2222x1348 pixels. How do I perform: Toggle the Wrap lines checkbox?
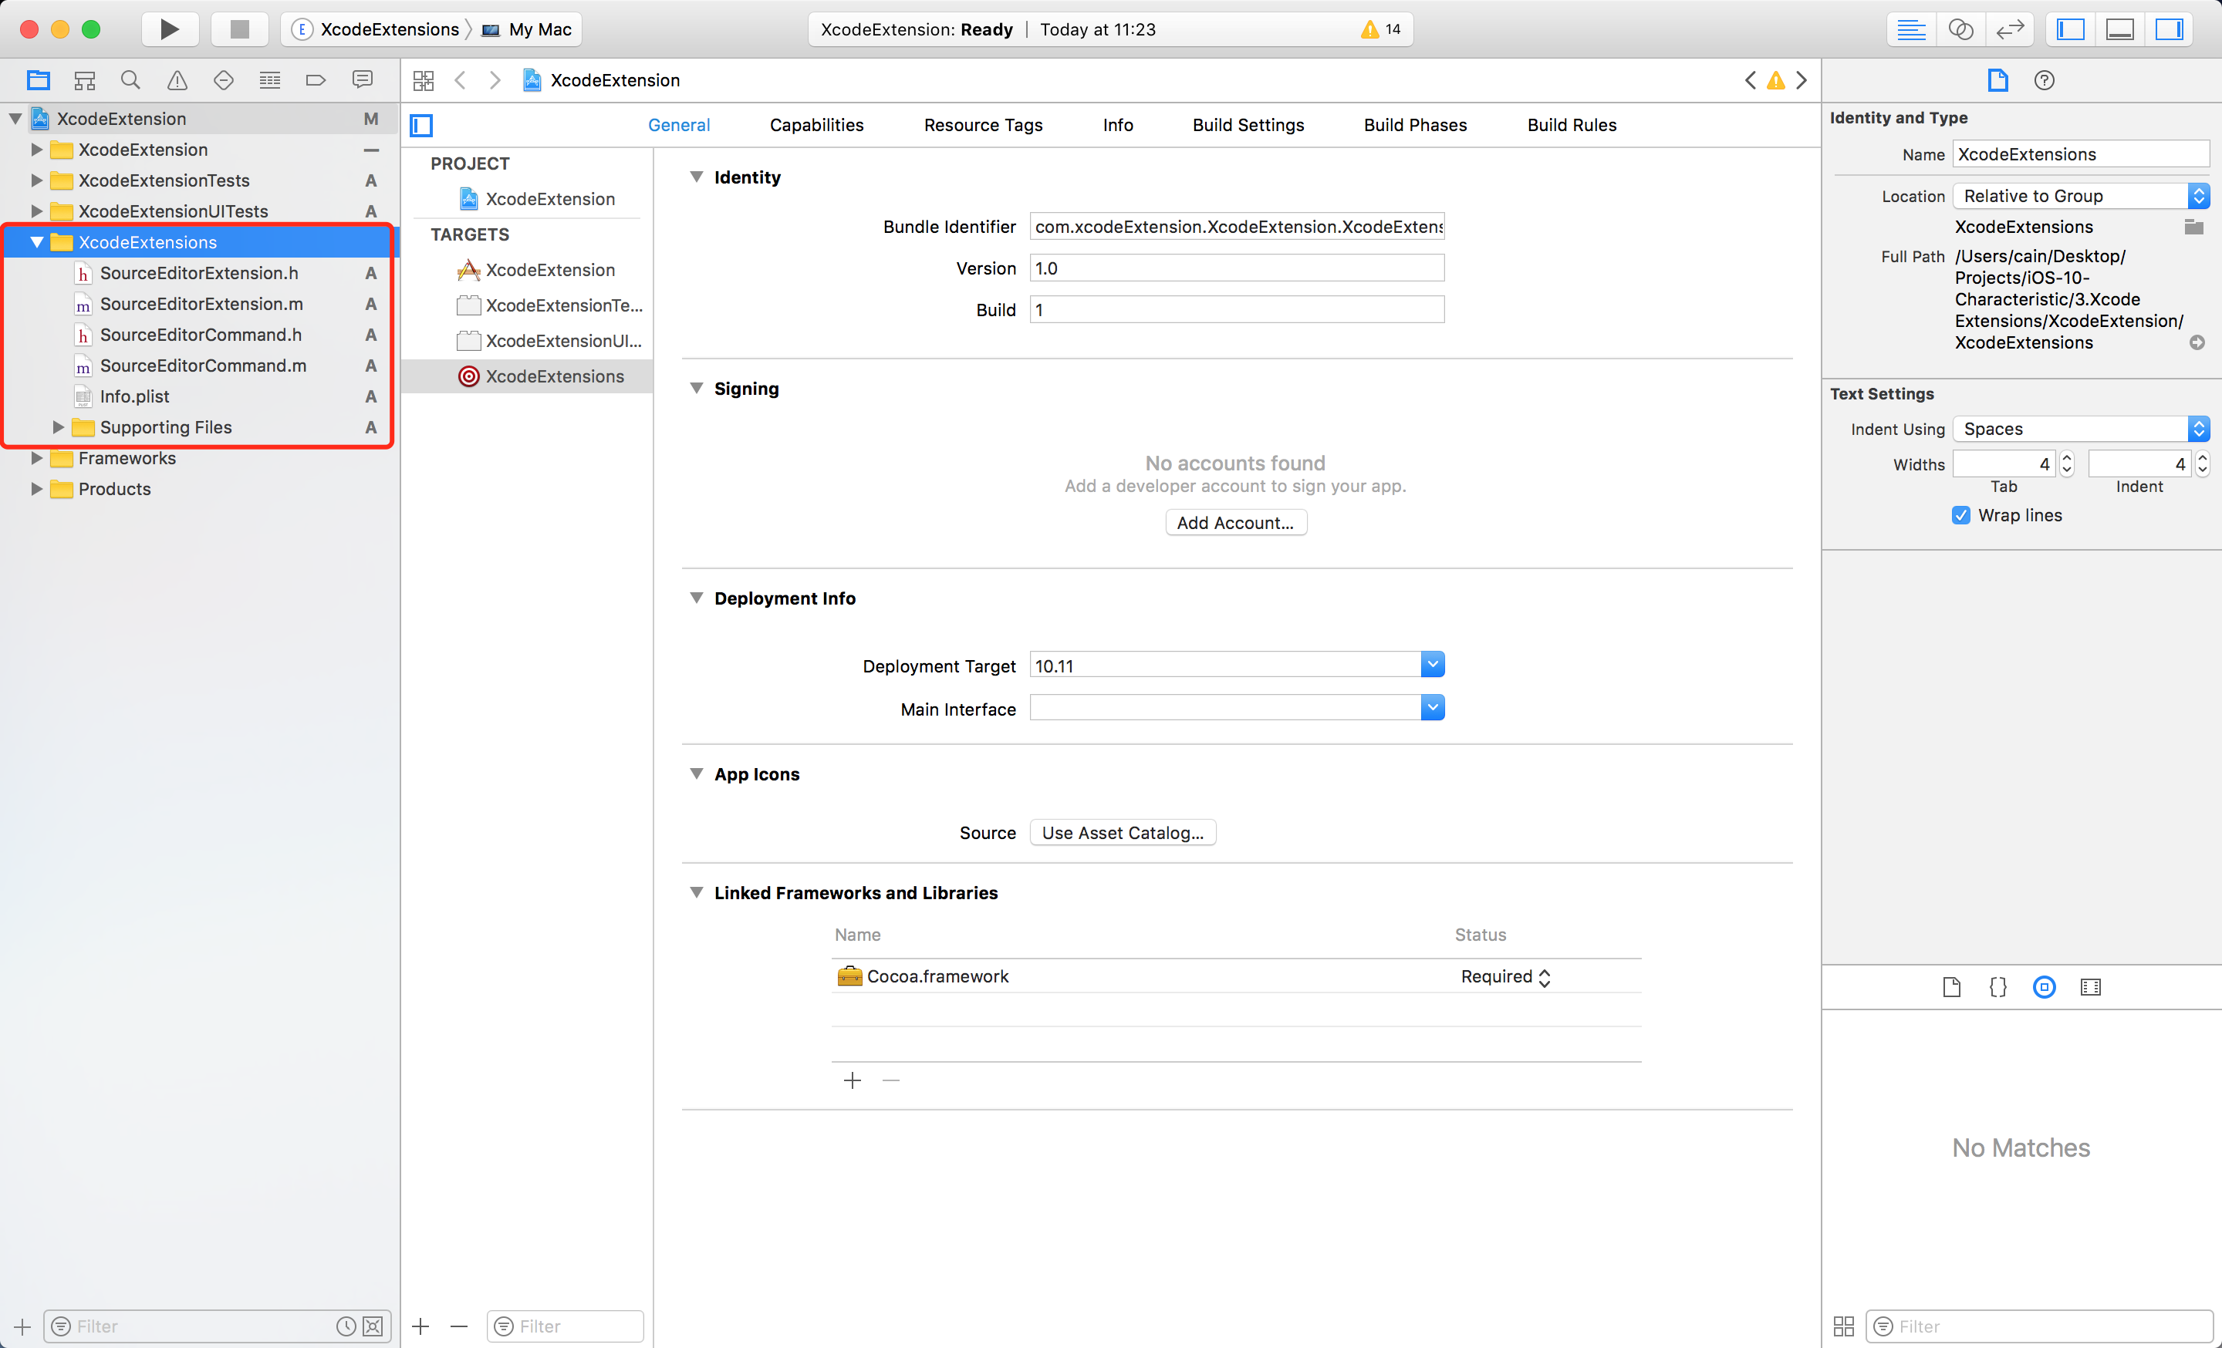(x=1960, y=515)
